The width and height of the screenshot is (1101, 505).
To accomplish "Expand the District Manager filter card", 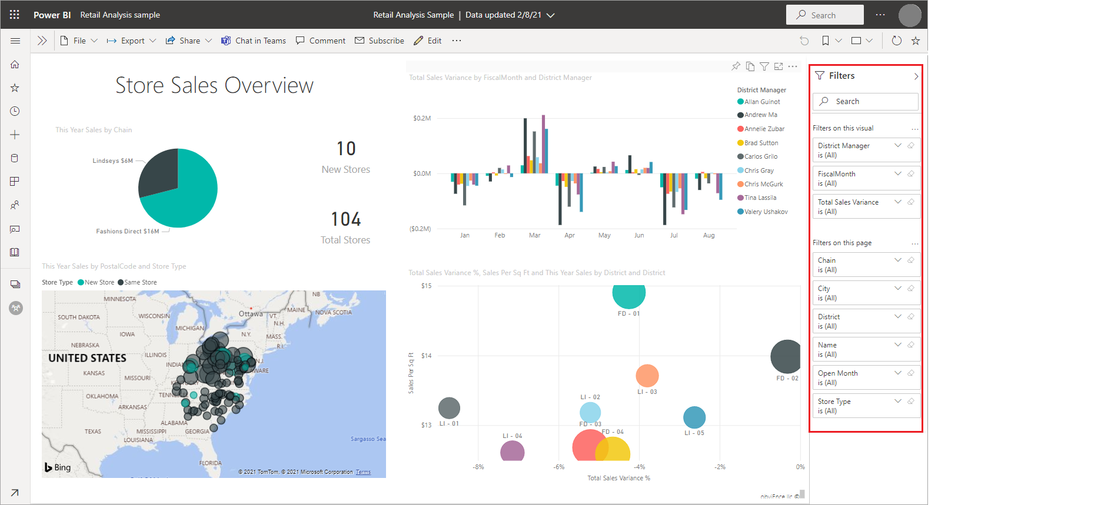I will click(898, 145).
